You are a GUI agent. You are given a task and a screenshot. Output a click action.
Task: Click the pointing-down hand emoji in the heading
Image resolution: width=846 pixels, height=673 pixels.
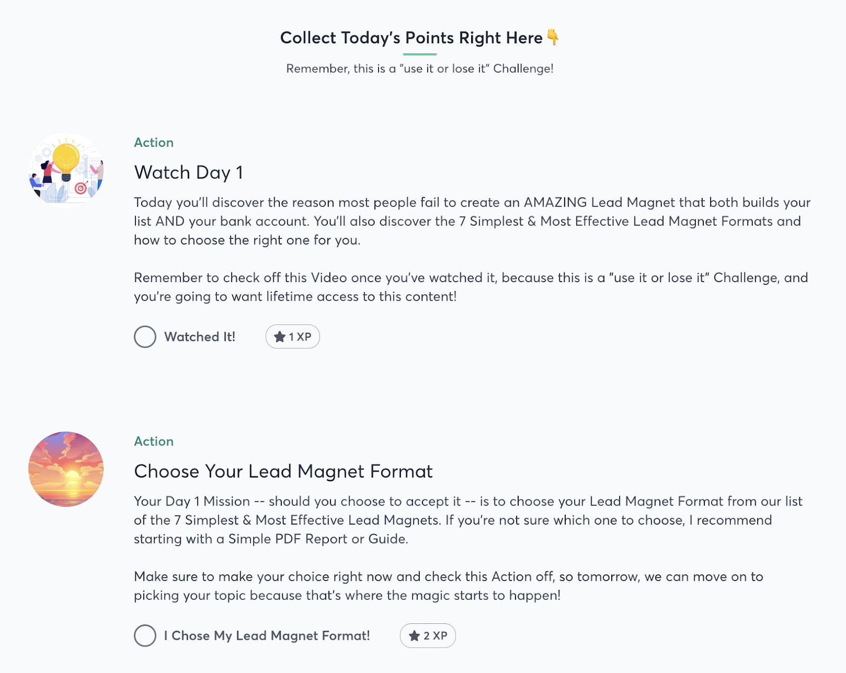coord(553,37)
